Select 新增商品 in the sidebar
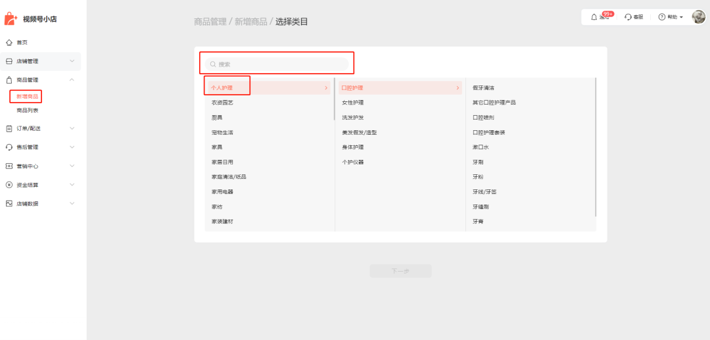The width and height of the screenshot is (710, 340). [28, 97]
